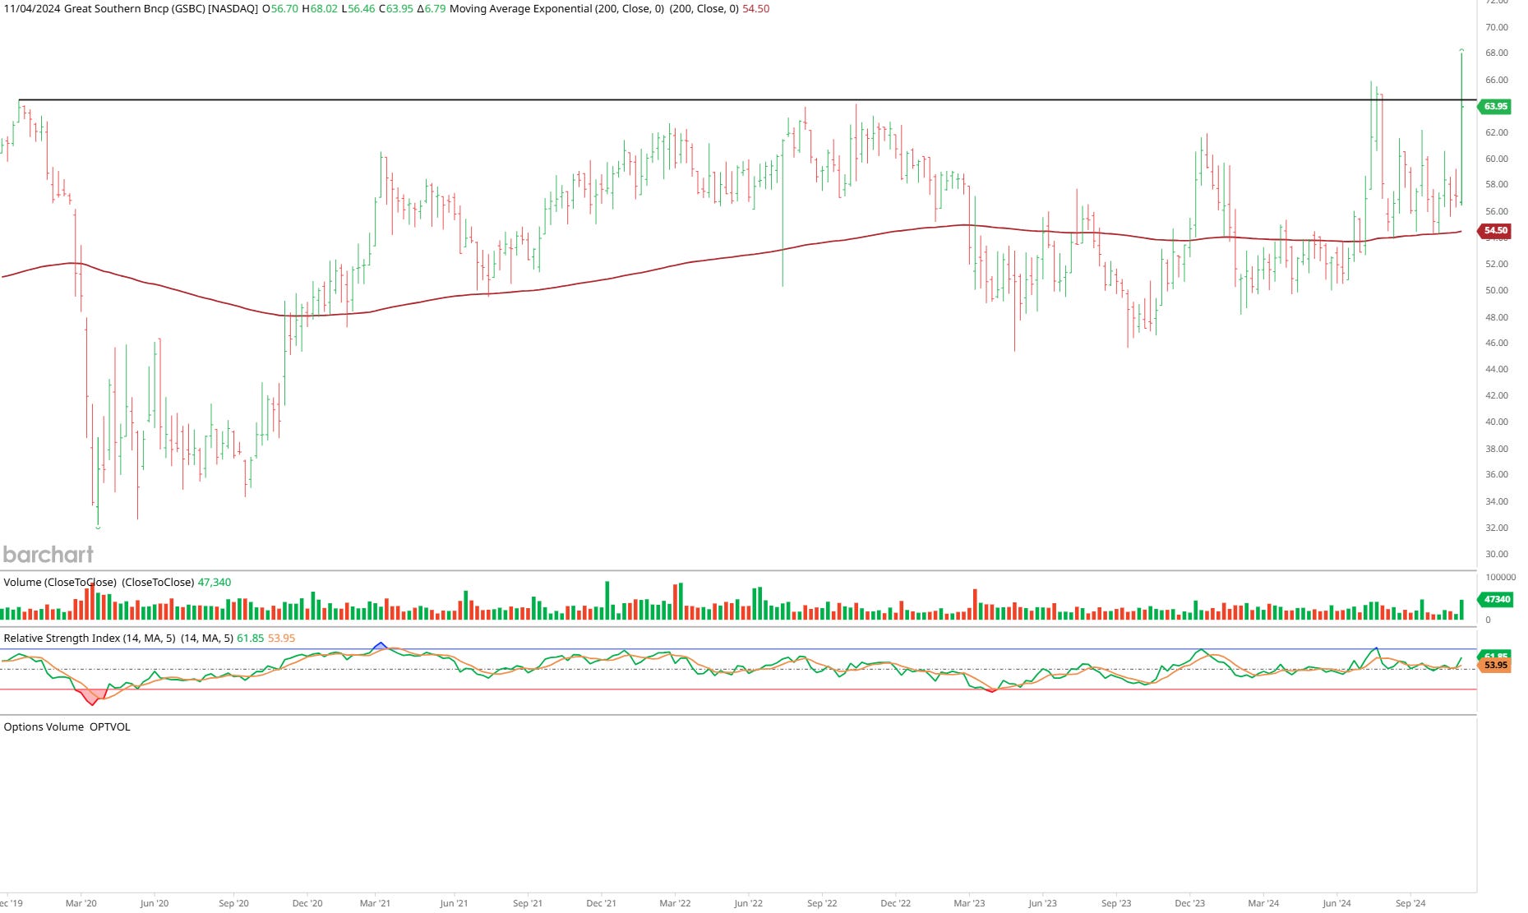The width and height of the screenshot is (1528, 913).
Task: Click the Jun '20 date axis label
Action: 154,903
